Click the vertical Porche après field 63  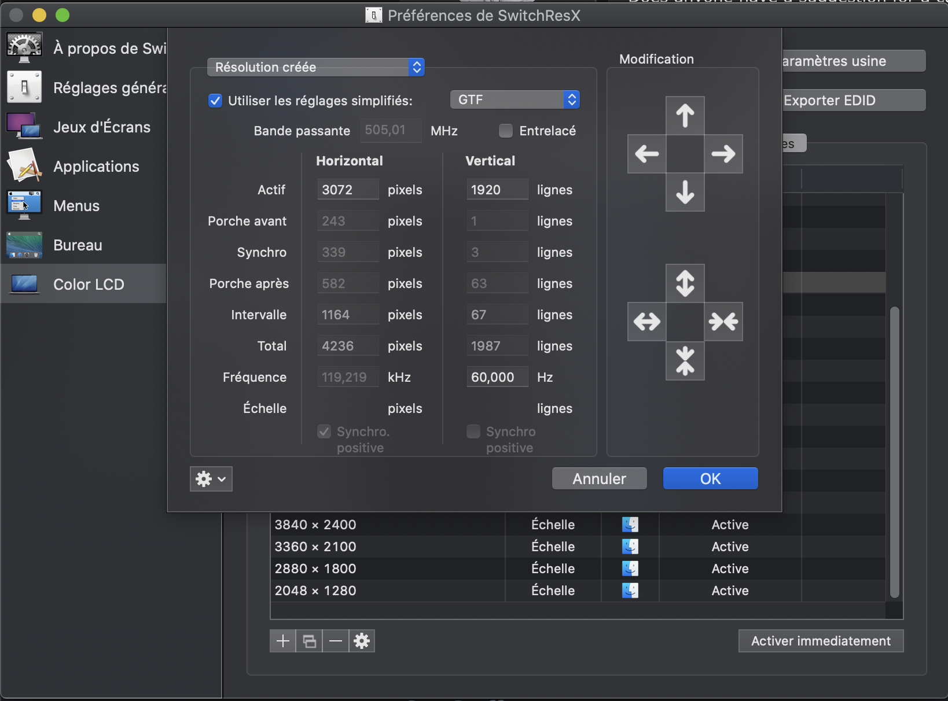(x=498, y=283)
